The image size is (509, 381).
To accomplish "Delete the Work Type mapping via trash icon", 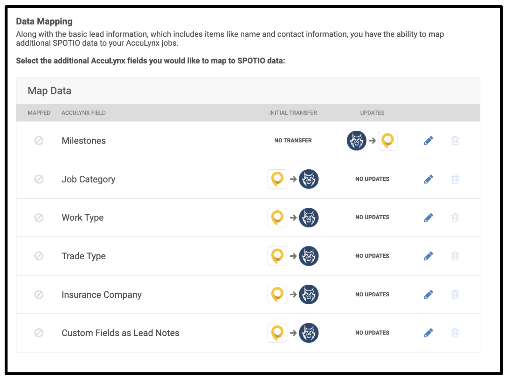I will (455, 218).
